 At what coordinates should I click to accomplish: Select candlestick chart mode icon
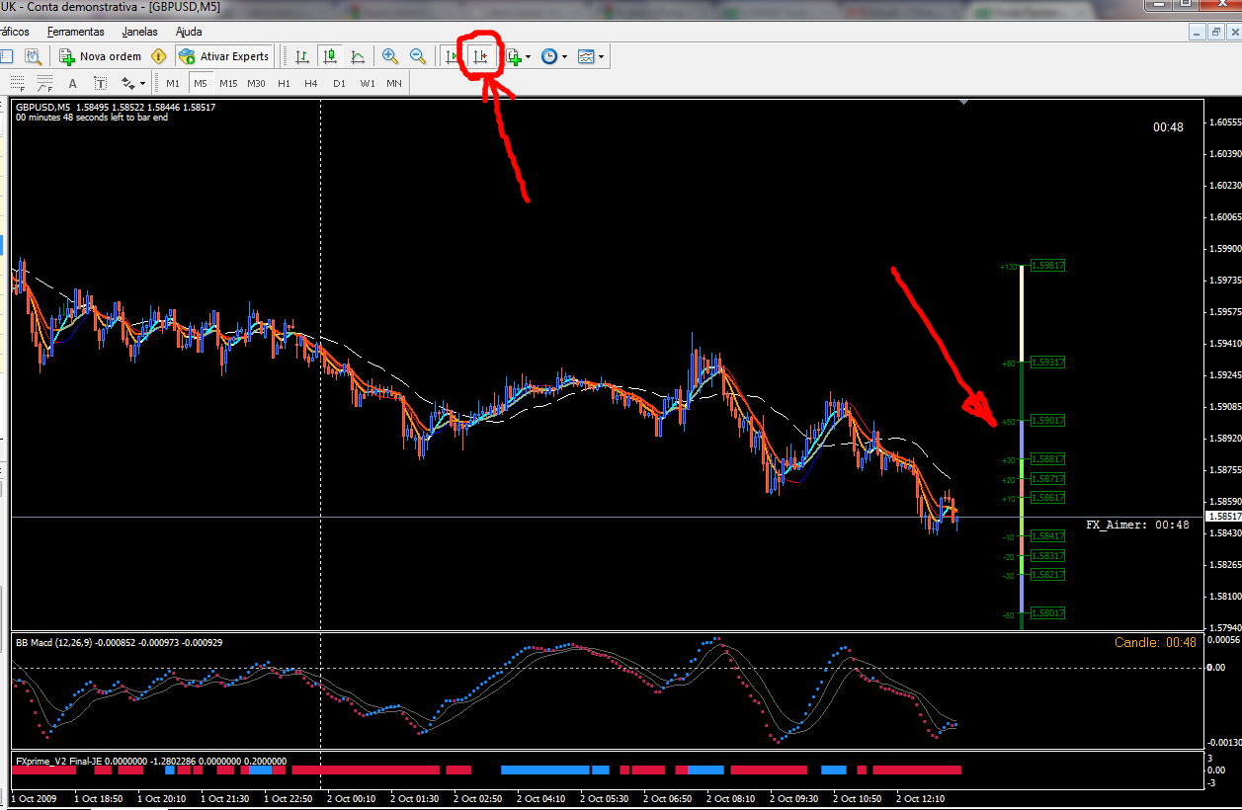pos(330,56)
